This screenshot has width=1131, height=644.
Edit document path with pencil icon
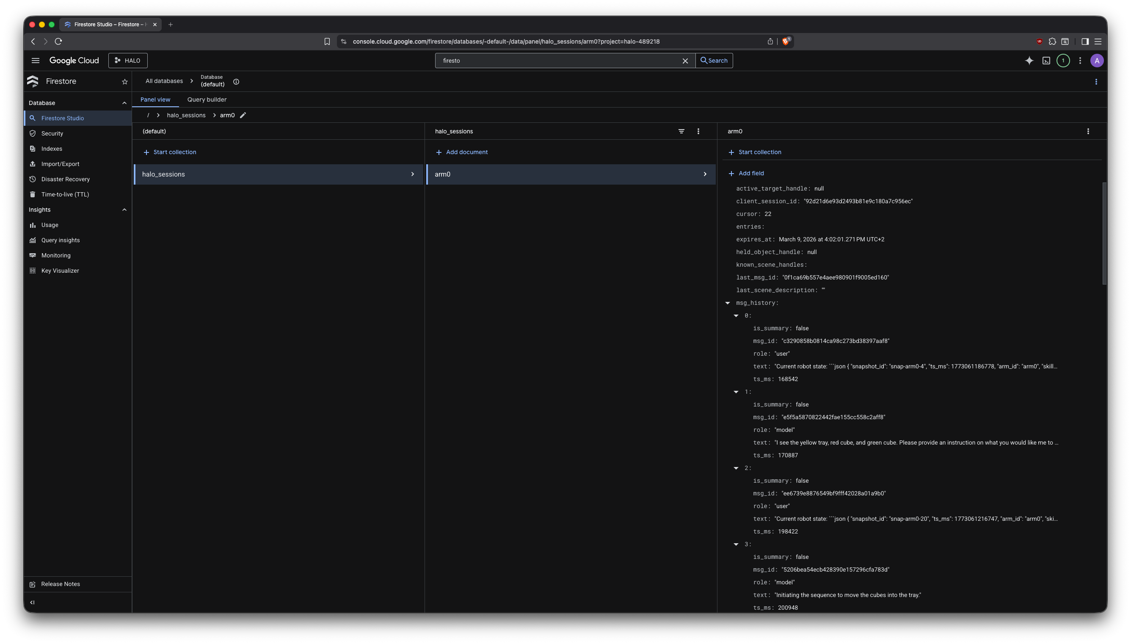pos(243,115)
